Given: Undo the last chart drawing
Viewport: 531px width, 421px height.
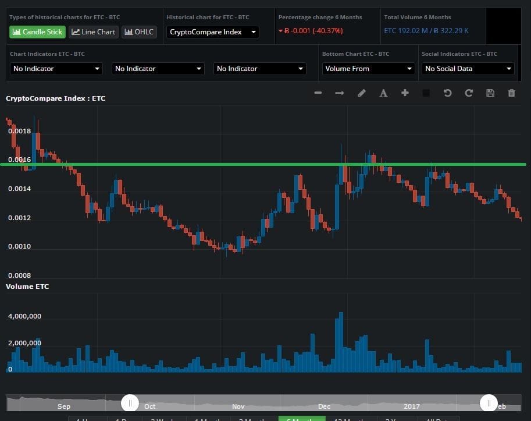Looking at the screenshot, I should pyautogui.click(x=447, y=93).
